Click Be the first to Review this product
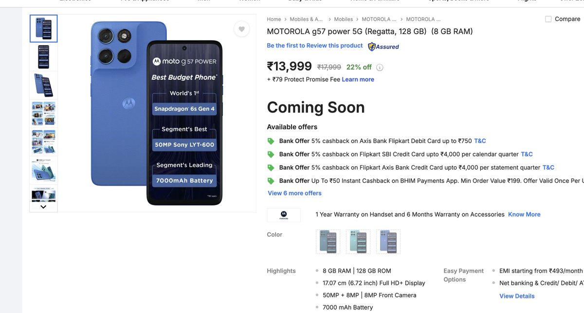 [x=315, y=46]
